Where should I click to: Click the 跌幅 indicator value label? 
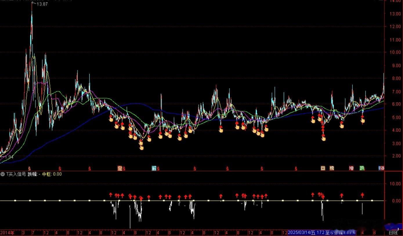(x=34, y=174)
